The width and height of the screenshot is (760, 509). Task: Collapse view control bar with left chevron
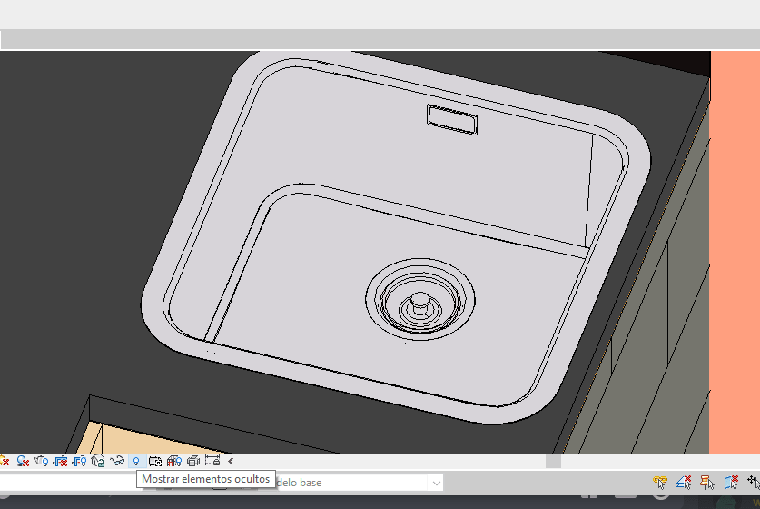(231, 462)
